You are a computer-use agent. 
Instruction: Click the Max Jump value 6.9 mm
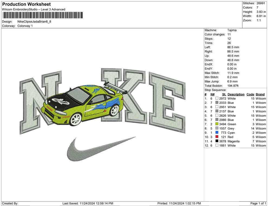233,81
